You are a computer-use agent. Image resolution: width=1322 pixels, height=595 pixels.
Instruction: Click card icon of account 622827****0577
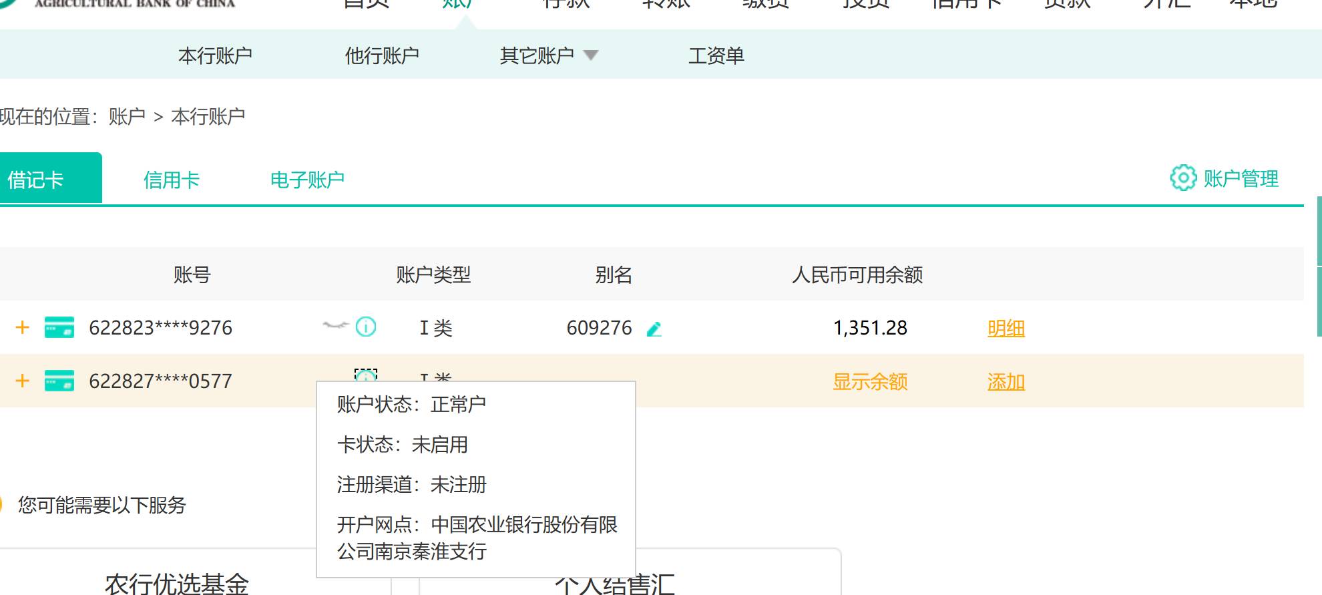pos(59,381)
